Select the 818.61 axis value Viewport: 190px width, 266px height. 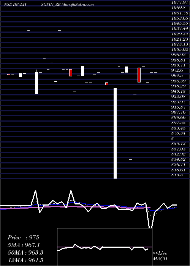click(x=179, y=170)
